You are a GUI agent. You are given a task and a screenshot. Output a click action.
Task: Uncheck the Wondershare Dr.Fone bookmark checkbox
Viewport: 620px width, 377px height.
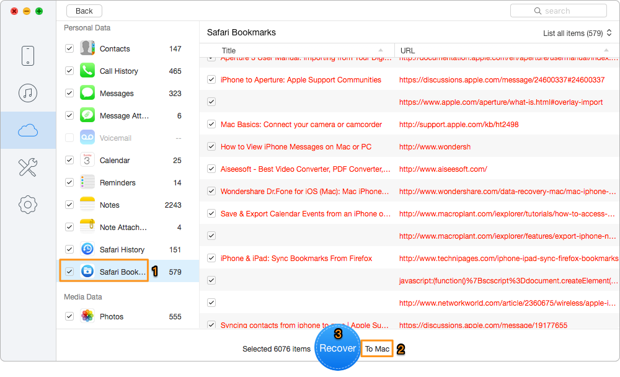211,191
